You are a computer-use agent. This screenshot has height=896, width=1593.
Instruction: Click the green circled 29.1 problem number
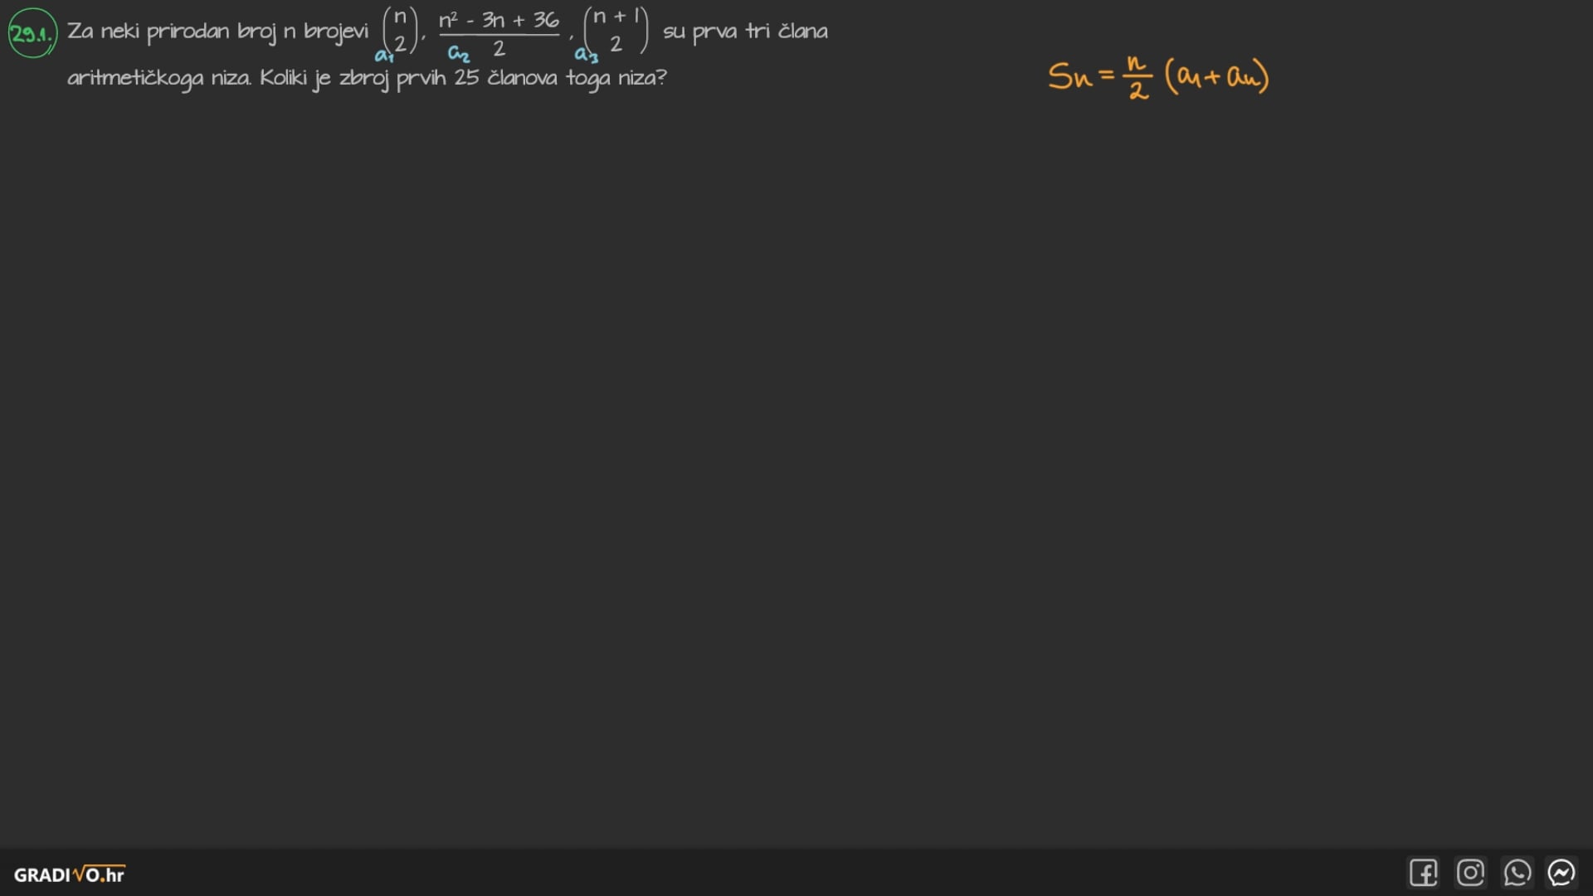[x=32, y=33]
